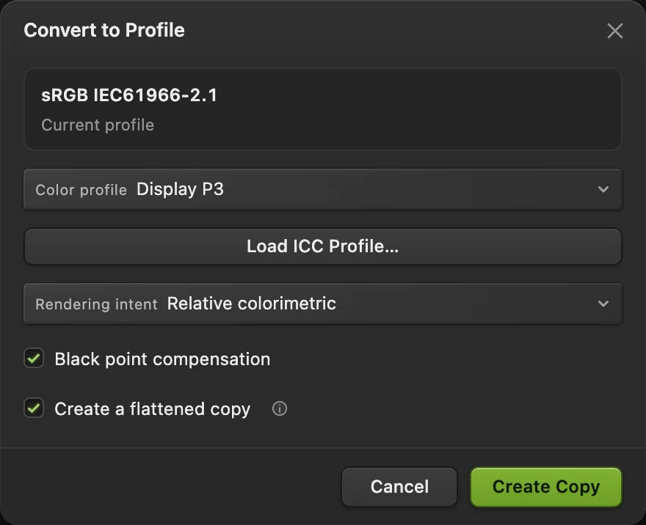Close the Convert to Profile dialog

(614, 31)
